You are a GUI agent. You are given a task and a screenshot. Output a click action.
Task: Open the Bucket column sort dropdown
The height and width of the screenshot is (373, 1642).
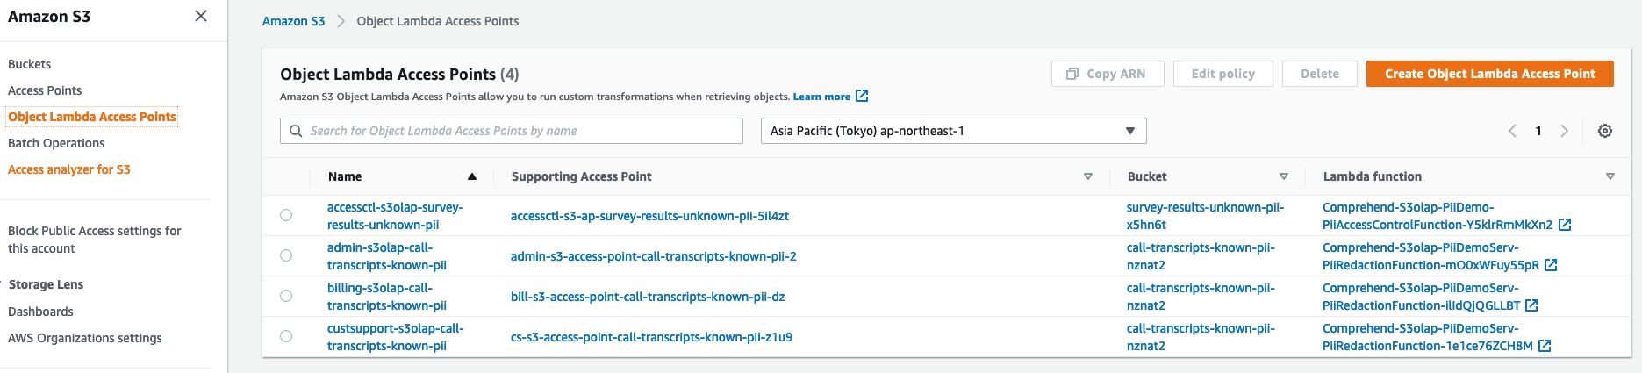(x=1284, y=176)
